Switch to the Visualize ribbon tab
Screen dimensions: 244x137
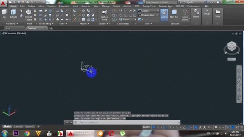(51, 6)
